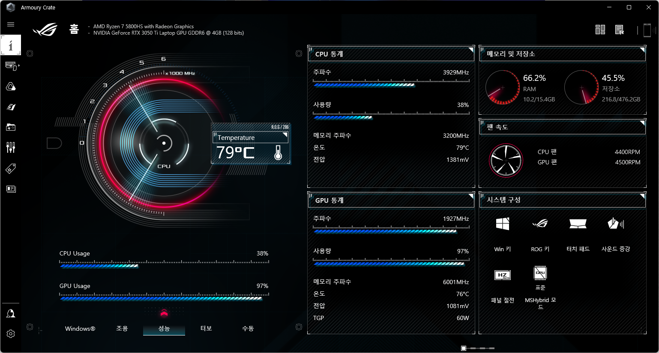Click the storage usage circular gauge

coord(581,87)
